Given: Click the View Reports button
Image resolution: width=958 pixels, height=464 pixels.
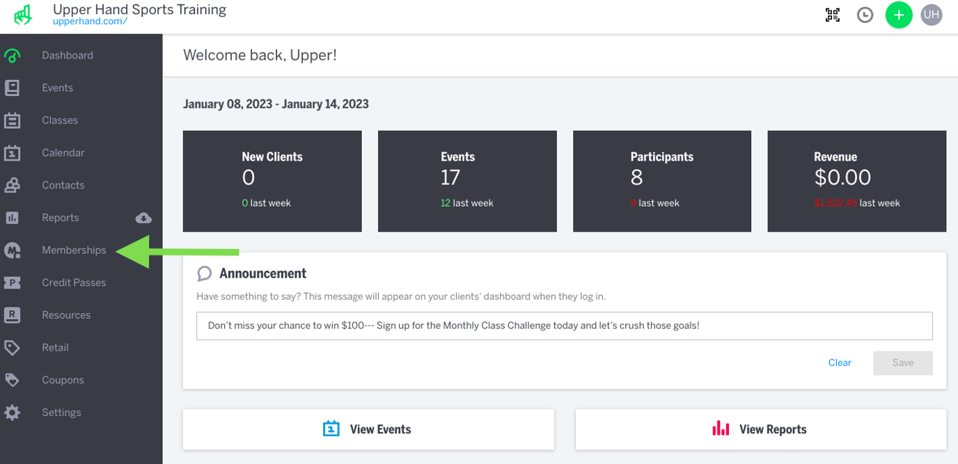Looking at the screenshot, I should 760,429.
